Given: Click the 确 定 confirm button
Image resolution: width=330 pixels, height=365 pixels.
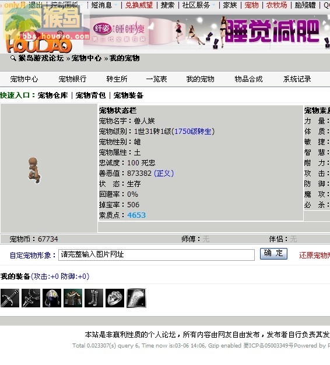Looking at the screenshot, I should (273, 254).
